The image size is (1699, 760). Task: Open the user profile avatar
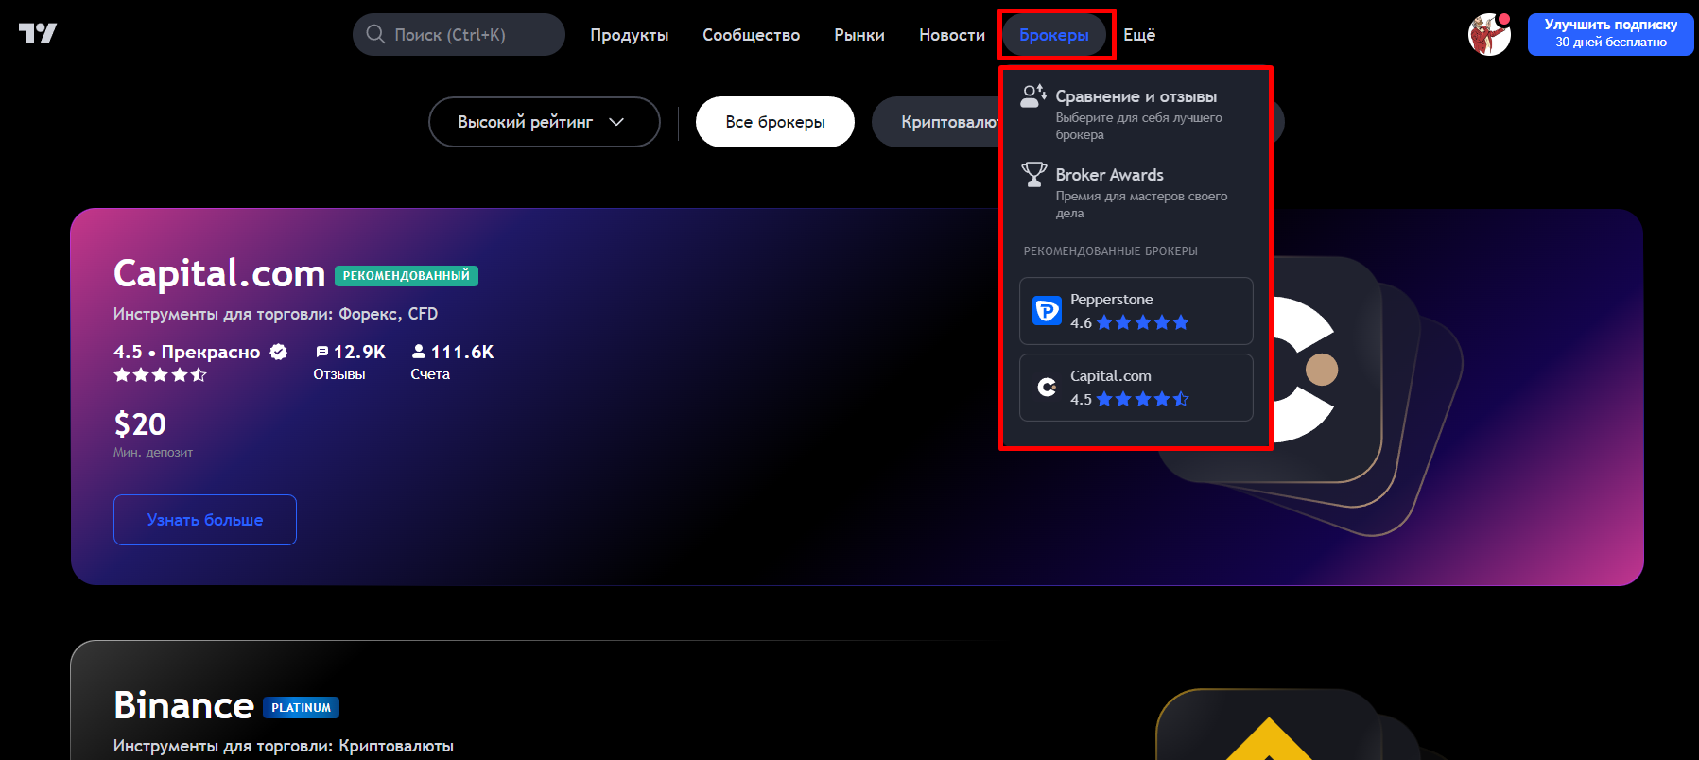pos(1489,34)
